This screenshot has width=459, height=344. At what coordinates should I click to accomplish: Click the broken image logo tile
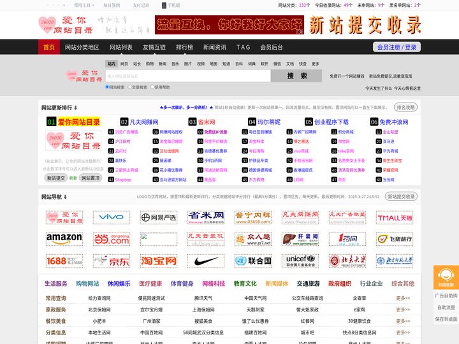pyautogui.click(x=158, y=239)
